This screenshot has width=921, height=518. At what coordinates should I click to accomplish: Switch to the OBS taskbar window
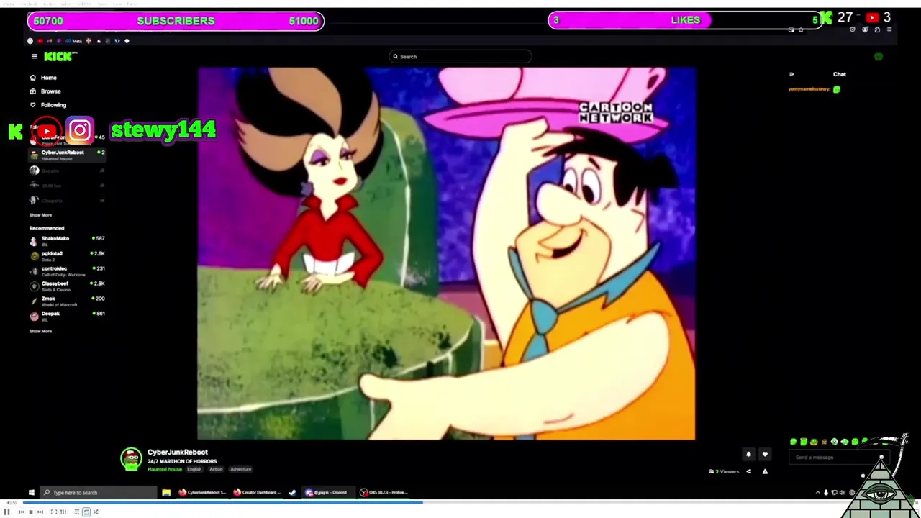384,492
